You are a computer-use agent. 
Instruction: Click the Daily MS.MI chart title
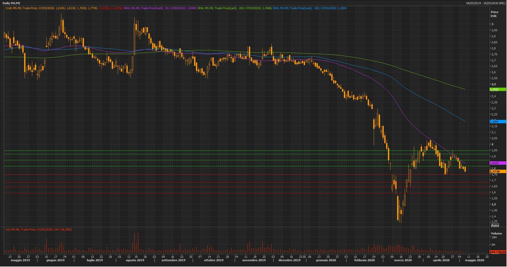click(x=11, y=3)
